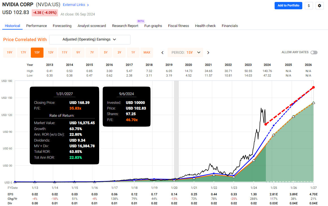Click the red endpoint marker at 1/27

(313, 87)
